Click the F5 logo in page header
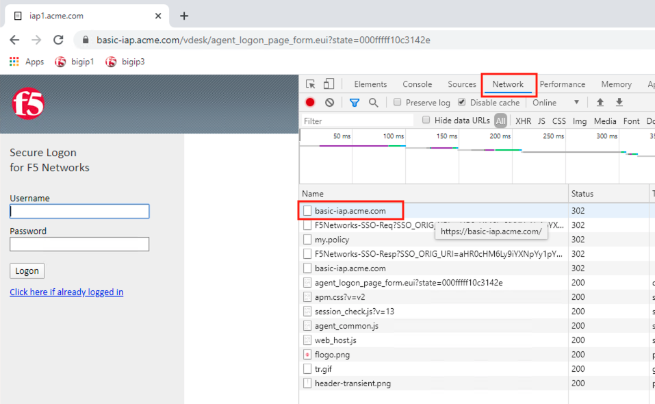This screenshot has height=404, width=655. point(28,103)
